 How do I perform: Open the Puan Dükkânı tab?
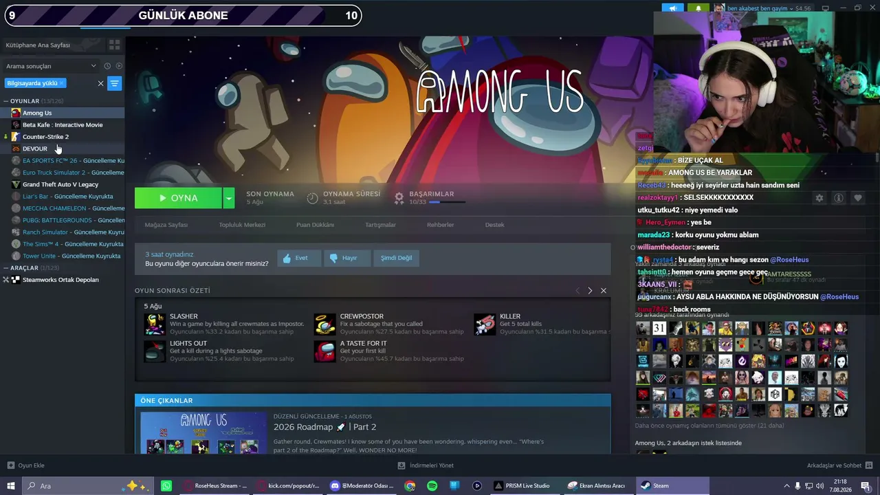click(315, 225)
